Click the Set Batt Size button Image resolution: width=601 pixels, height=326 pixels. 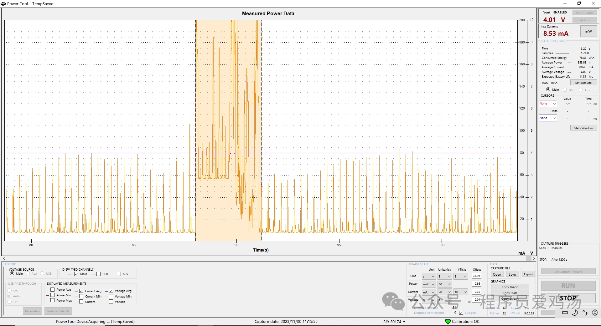click(583, 83)
